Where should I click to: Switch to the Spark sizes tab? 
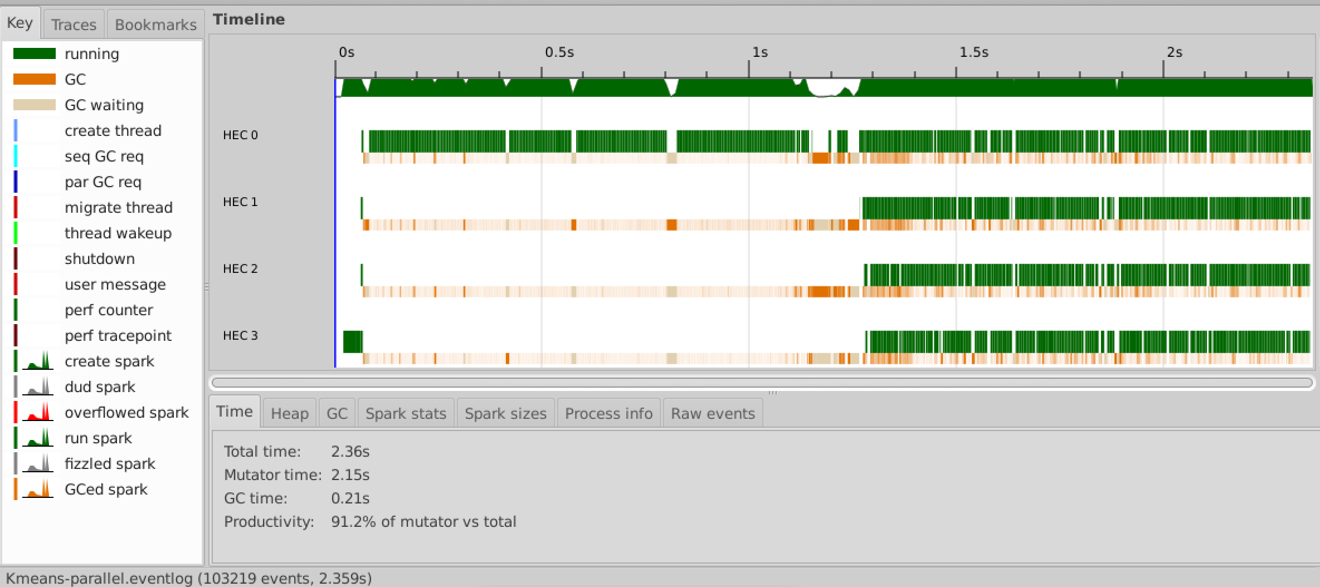[x=505, y=413]
